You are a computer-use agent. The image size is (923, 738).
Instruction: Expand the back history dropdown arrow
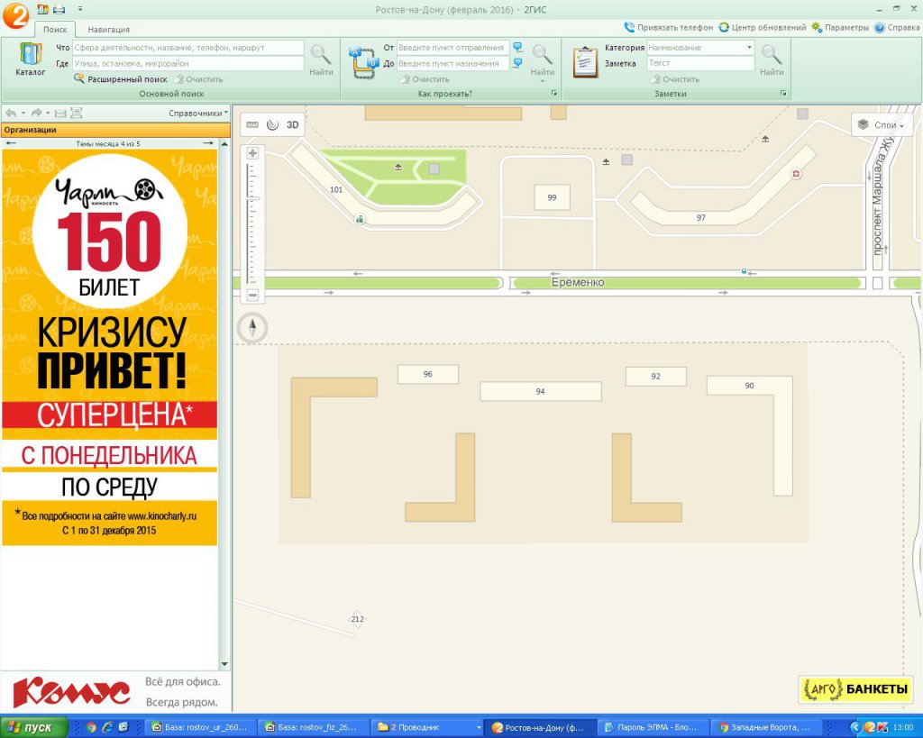(23, 113)
